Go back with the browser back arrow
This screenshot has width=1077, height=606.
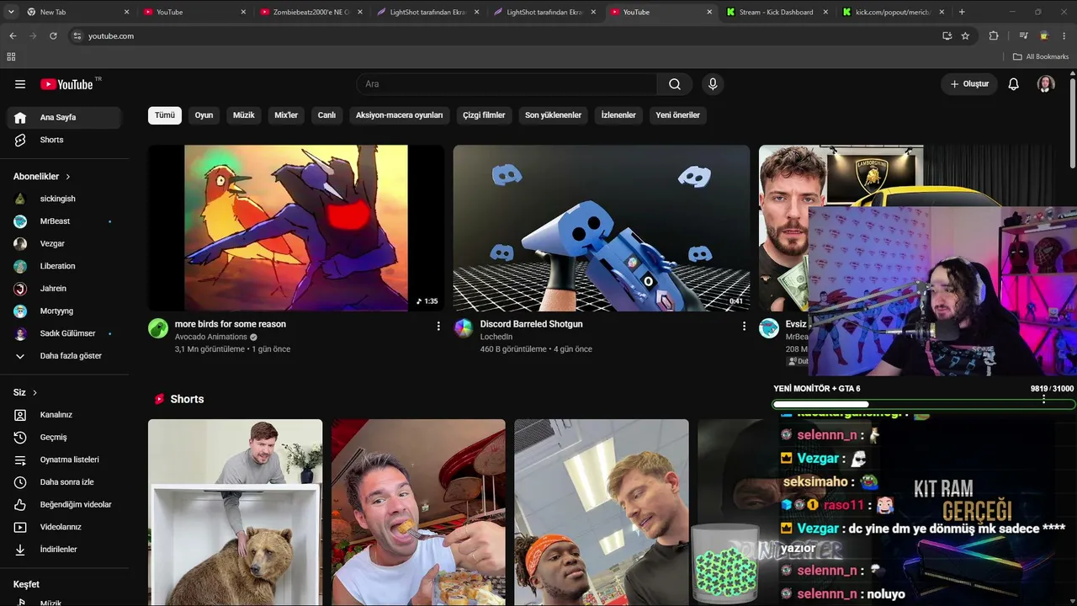[13, 36]
